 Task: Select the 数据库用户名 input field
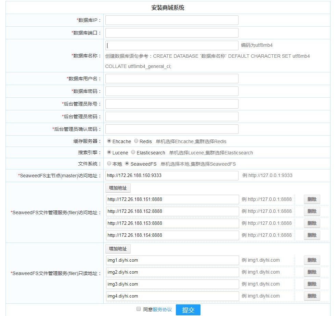(x=172, y=79)
